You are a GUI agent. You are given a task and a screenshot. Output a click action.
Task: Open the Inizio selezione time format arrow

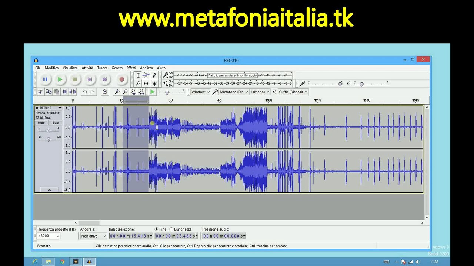click(x=151, y=236)
